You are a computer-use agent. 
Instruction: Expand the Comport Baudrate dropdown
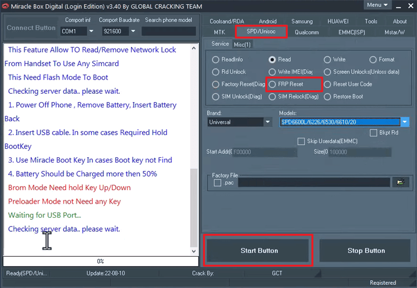[x=135, y=31]
